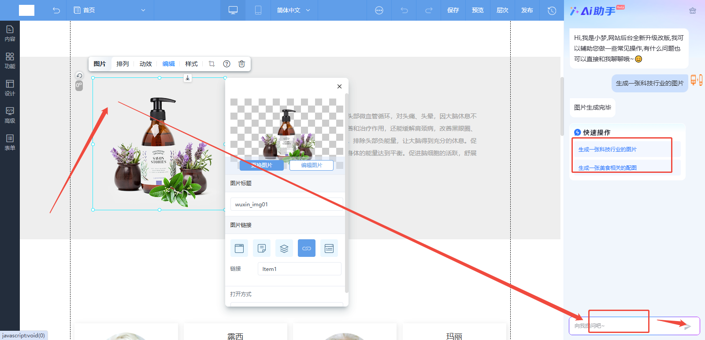The width and height of the screenshot is (705, 340).
Task: Select the 图片 tab in image toolbar
Action: (100, 64)
